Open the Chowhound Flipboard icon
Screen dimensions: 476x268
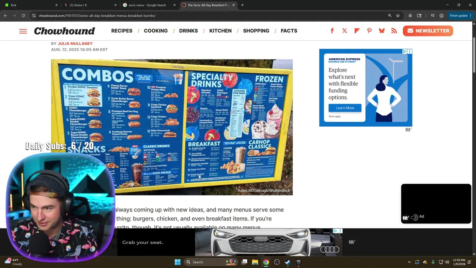pyautogui.click(x=357, y=31)
